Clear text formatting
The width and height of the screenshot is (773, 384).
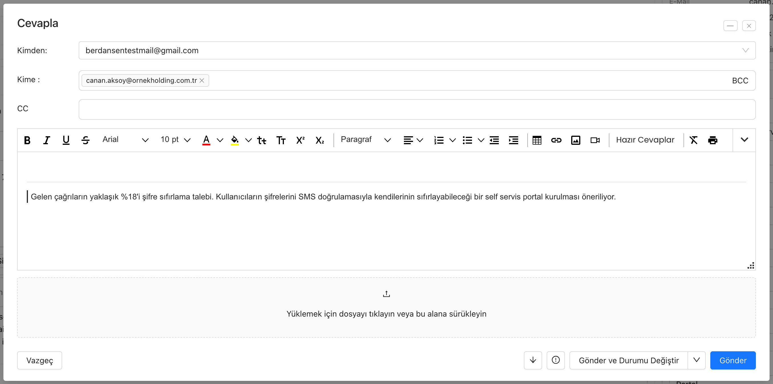click(693, 140)
